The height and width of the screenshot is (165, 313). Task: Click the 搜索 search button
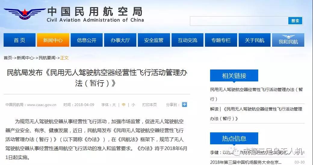tap(295, 21)
